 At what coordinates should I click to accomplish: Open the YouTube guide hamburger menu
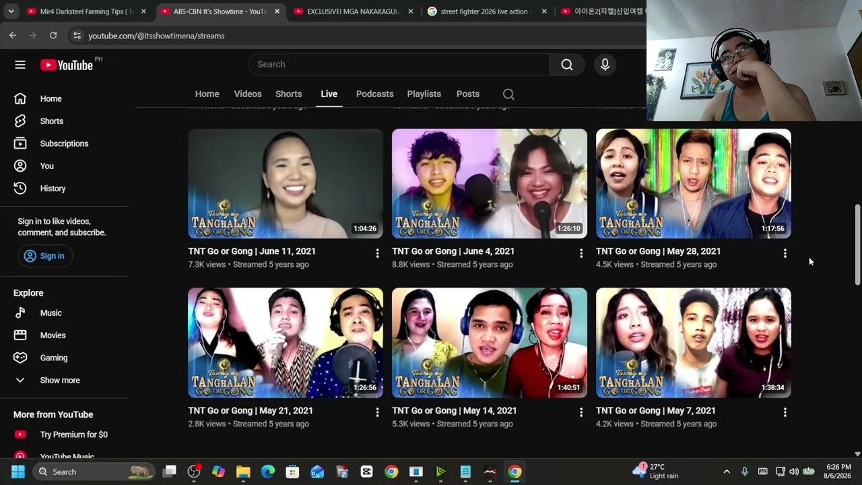[x=20, y=65]
